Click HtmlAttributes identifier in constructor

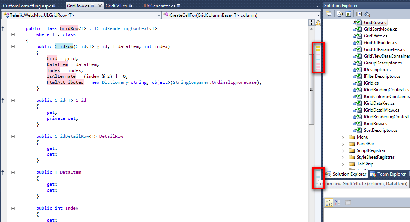[65, 82]
